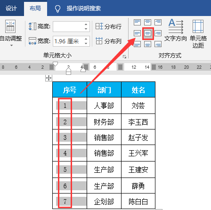
Task: Select the Align Top Center icon
Action: tap(147, 22)
